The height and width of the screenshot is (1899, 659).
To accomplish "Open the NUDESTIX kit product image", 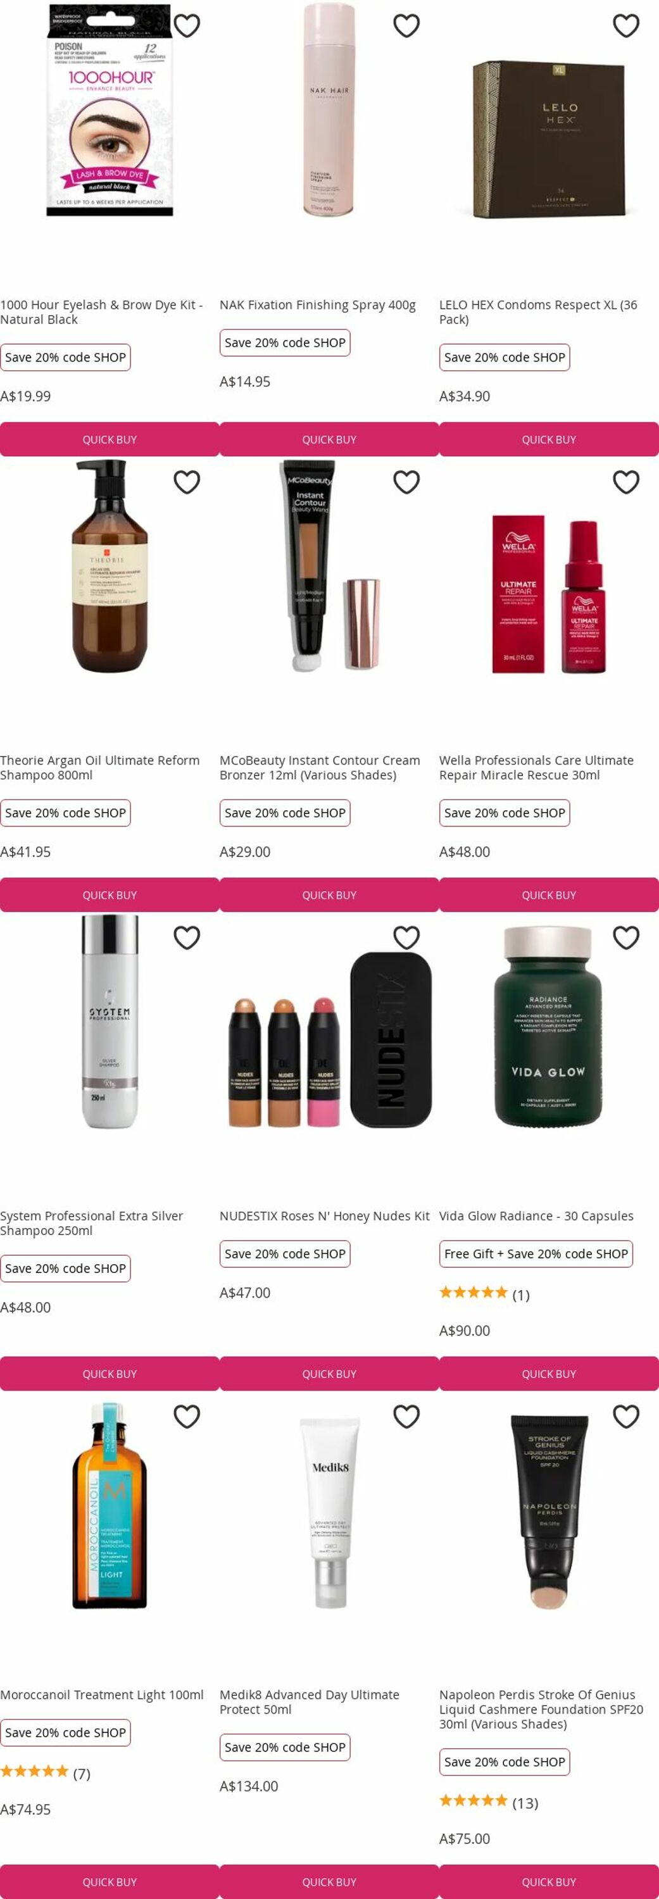I will pyautogui.click(x=329, y=1039).
